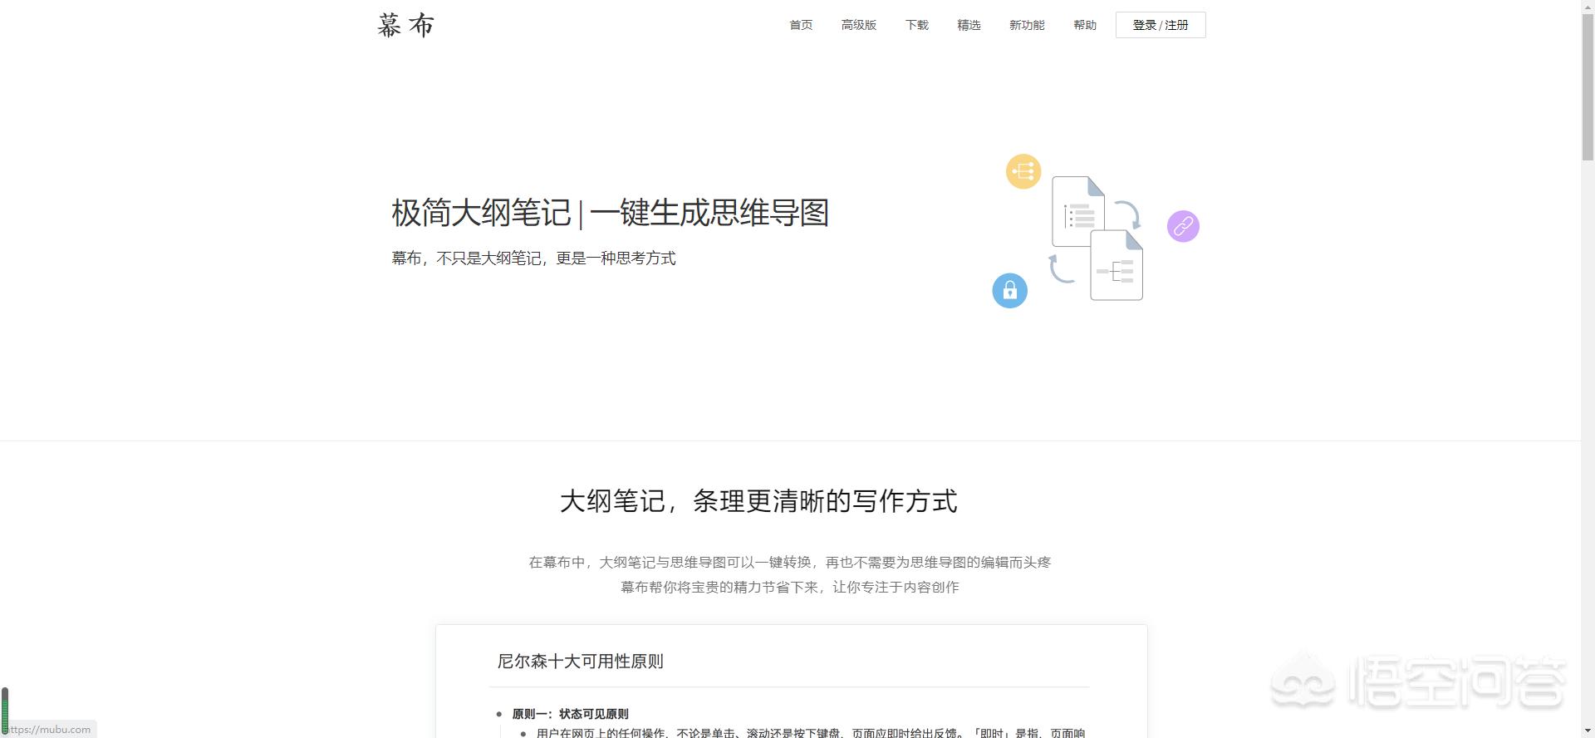1595x738 pixels.
Task: Click the outline item 原则一：状态可见原则
Action: 570,714
